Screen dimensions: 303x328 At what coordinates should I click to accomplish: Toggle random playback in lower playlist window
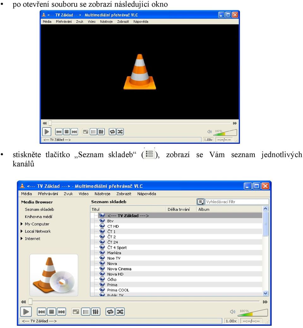coord(120,312)
